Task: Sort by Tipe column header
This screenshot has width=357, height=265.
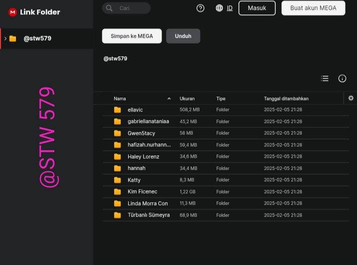Action: pos(220,99)
